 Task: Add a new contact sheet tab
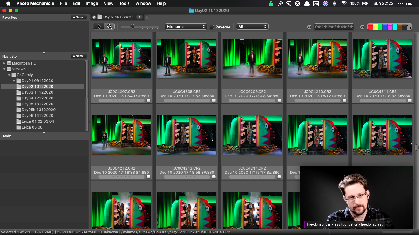tap(147, 17)
